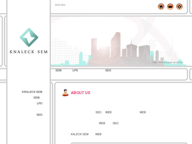Click the orange diamond sitemap icon
Image resolution: width=192 pixels, height=144 pixels.
pyautogui.click(x=179, y=7)
